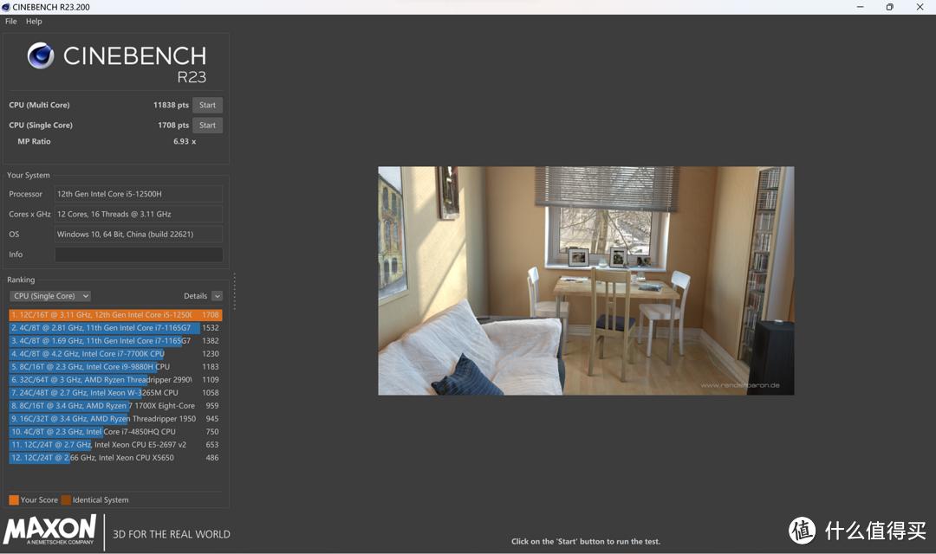Select ranking row 2 i7-1165G7 at 2.81 GHz

(x=115, y=328)
